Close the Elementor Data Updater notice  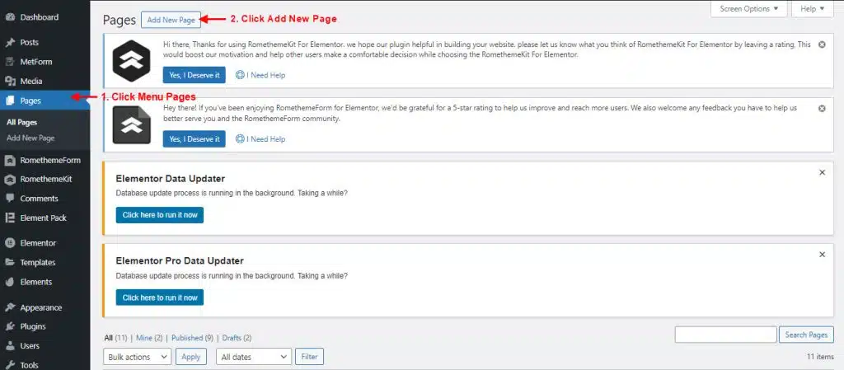click(x=822, y=172)
